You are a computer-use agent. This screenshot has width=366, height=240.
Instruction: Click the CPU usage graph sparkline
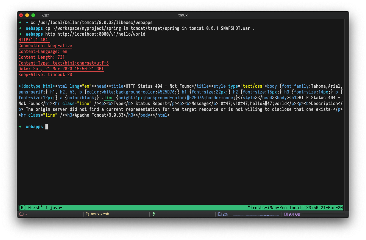256,215
